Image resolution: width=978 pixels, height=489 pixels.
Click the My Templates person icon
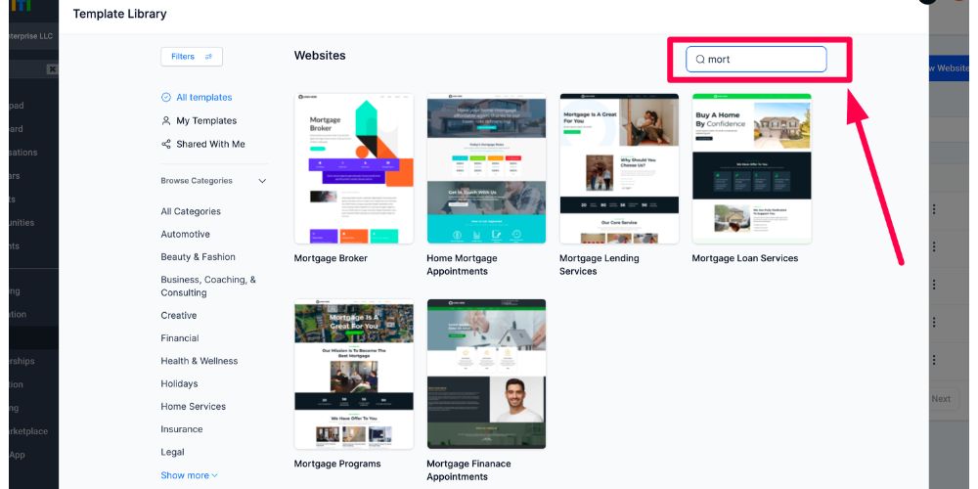[166, 121]
